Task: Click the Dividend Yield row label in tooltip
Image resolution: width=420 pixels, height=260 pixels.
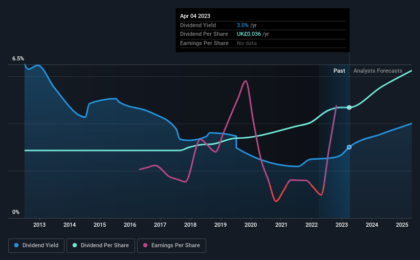Action: click(198, 25)
